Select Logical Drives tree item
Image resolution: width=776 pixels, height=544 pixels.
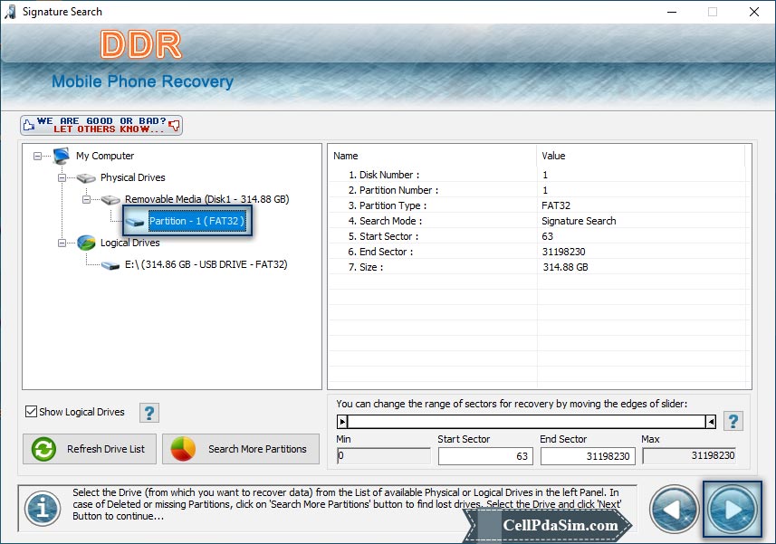pos(129,243)
